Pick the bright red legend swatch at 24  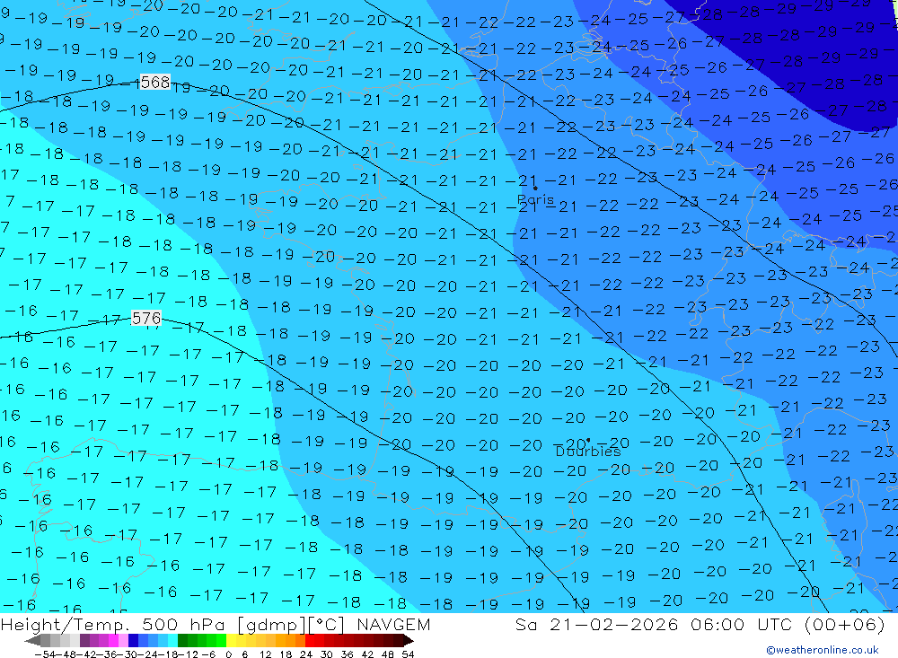coord(310,641)
